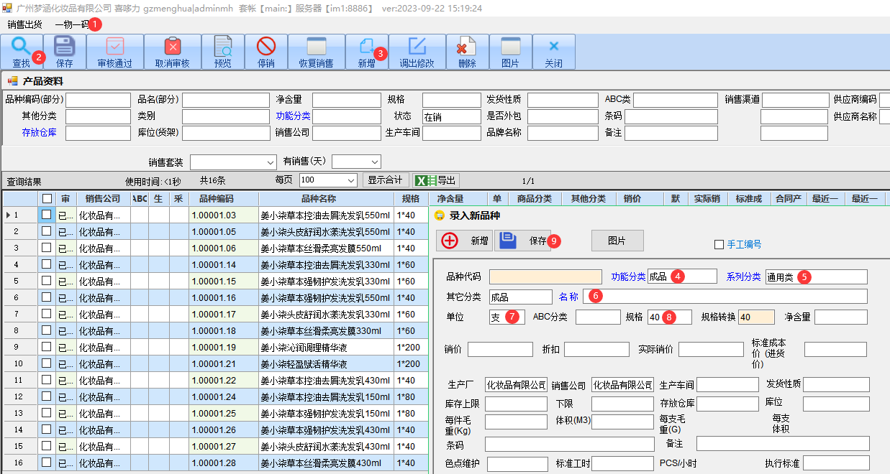This screenshot has height=474, width=890.
Task: Click 图片 button in 录入新品种 panel
Action: click(x=617, y=241)
